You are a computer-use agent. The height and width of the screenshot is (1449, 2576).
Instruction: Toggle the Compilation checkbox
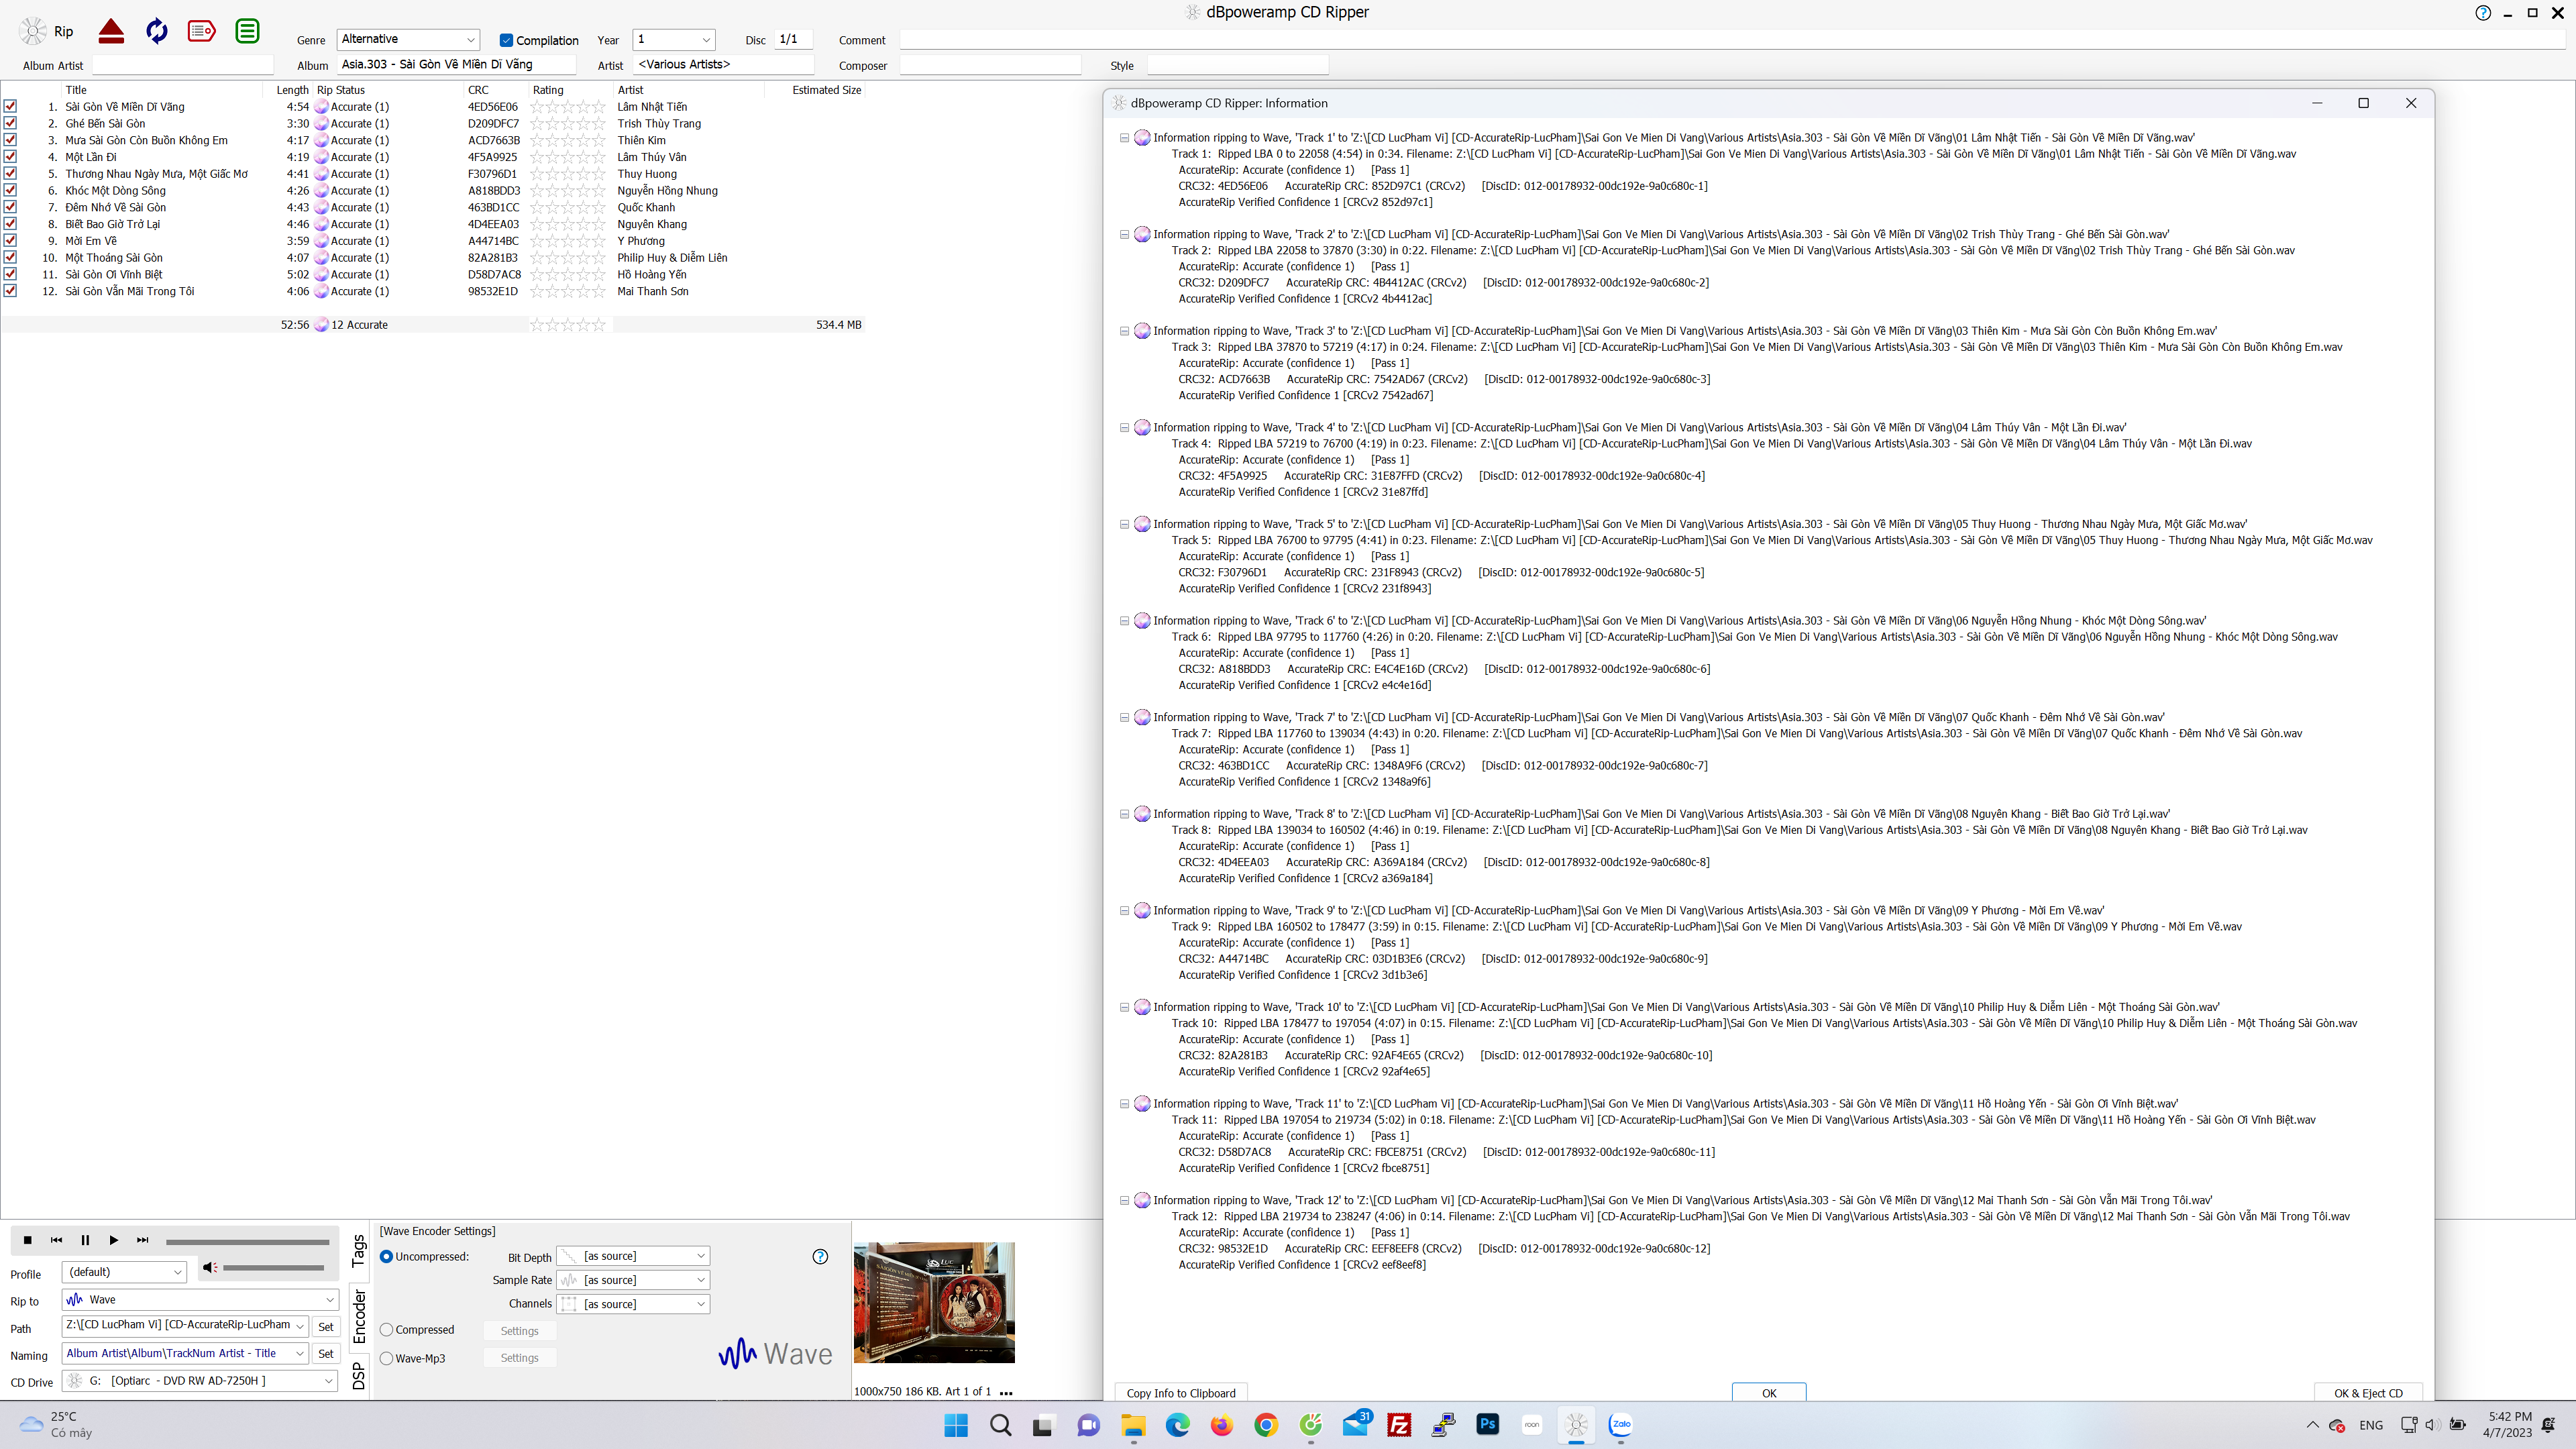click(506, 40)
